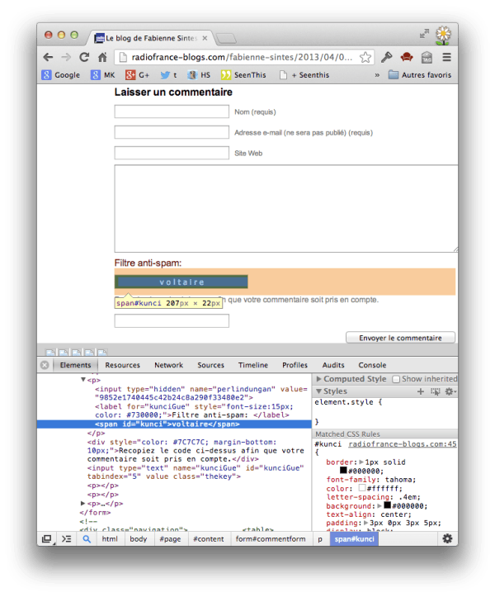The width and height of the screenshot is (495, 597).
Task: Select the label for="kunciGue" DOM row
Action: coord(194,411)
